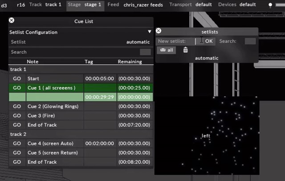Select 'Cue 4 (screen Auto)' note
Viewport: 285px width, 181px height.
tap(55, 143)
